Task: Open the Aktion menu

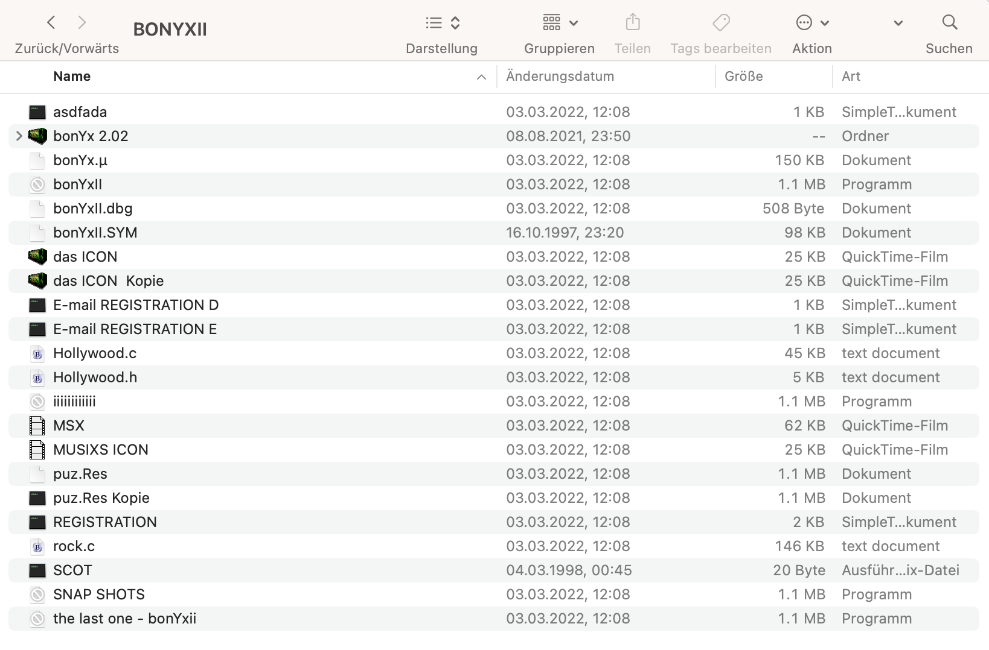Action: [811, 24]
